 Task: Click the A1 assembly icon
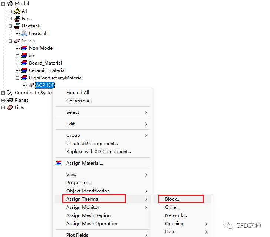(17, 11)
